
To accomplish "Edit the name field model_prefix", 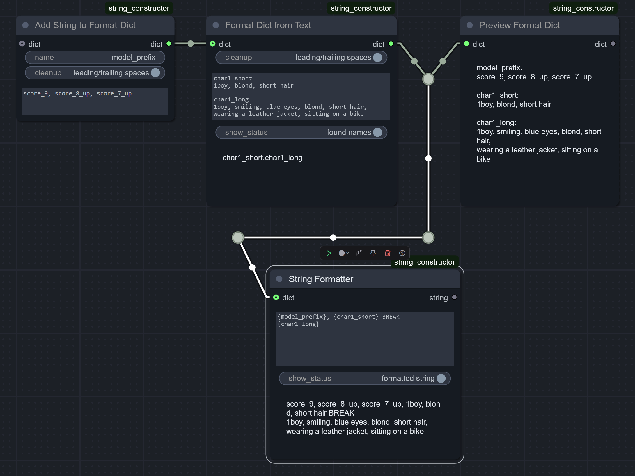I will [95, 58].
